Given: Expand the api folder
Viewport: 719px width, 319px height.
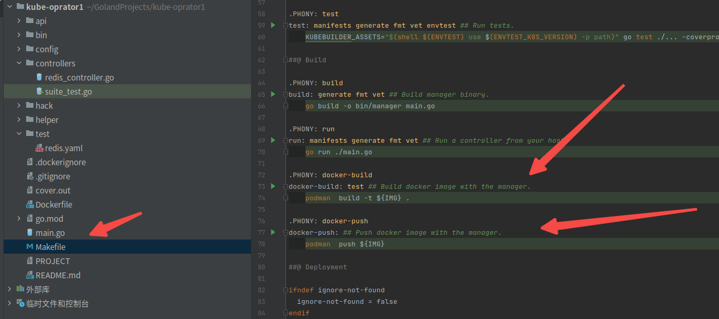Looking at the screenshot, I should point(19,21).
